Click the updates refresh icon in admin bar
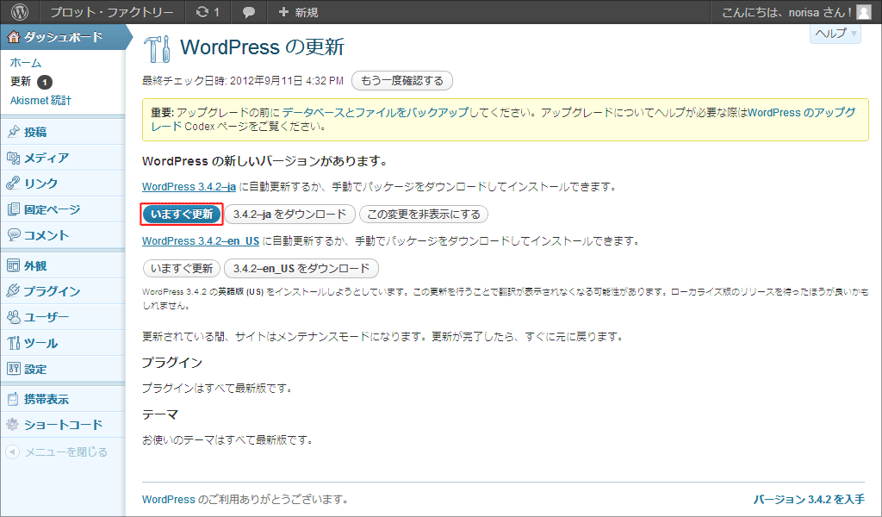 [x=202, y=12]
